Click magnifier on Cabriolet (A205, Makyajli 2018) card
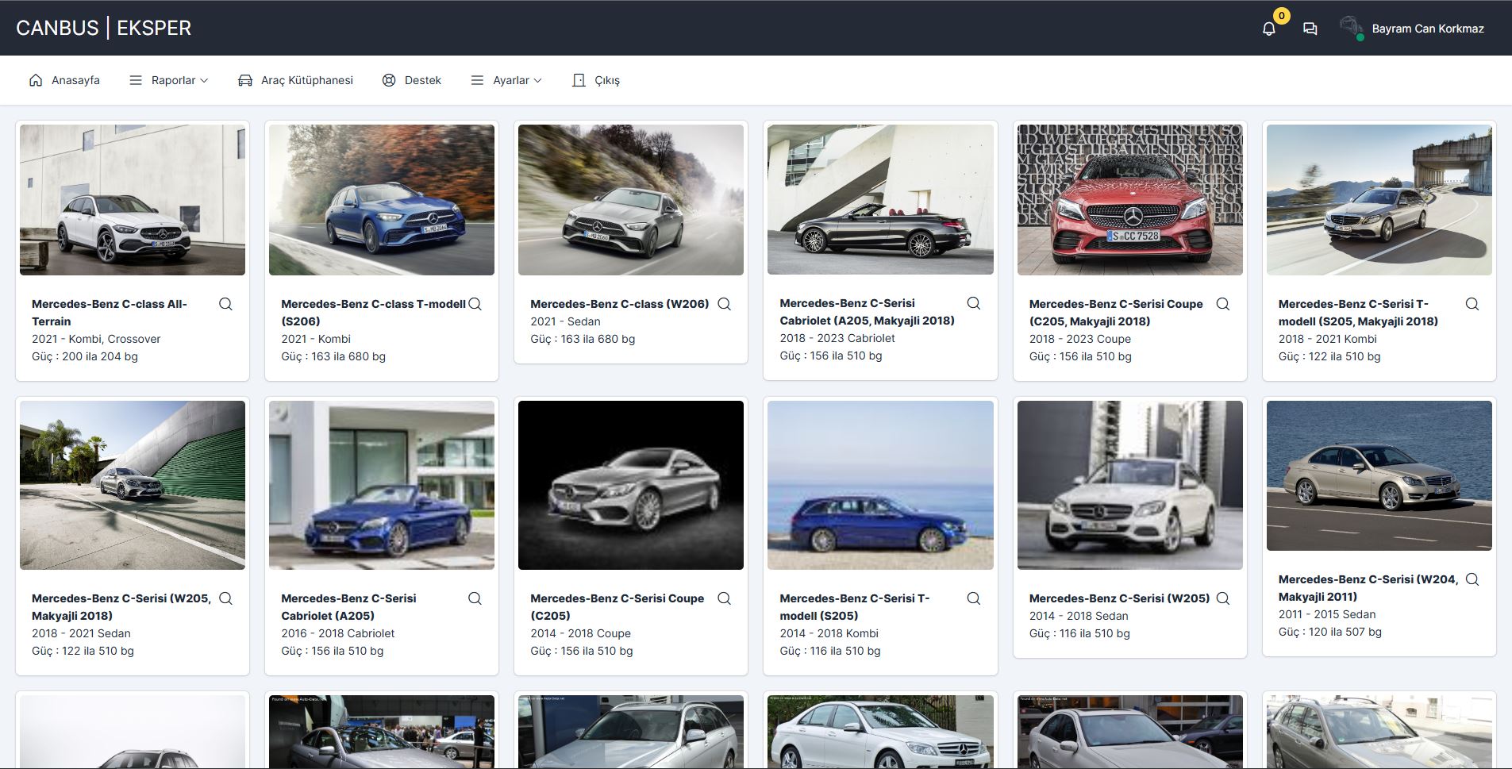 tap(973, 303)
